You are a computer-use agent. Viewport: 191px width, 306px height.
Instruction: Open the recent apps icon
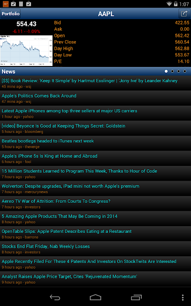pyautogui.click(x=136, y=297)
